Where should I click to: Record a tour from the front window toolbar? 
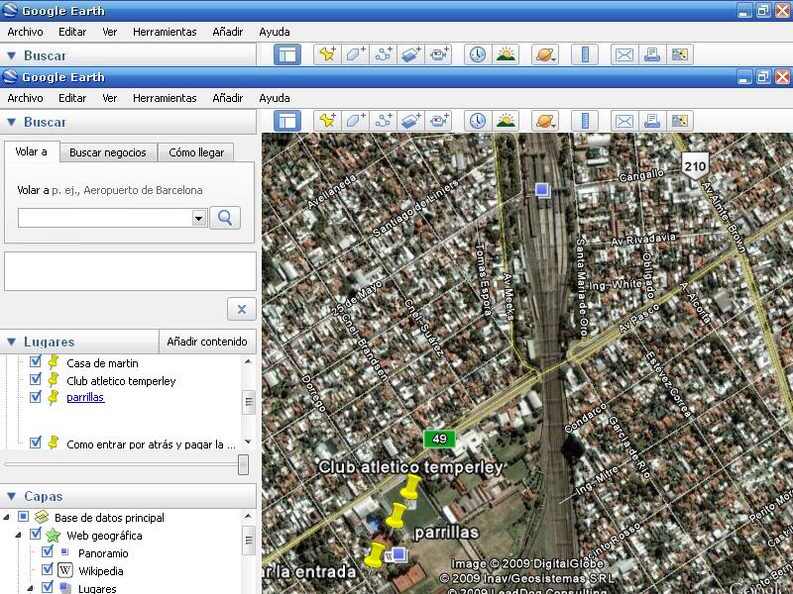[438, 121]
